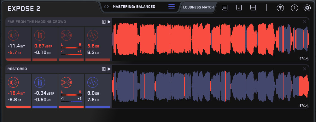
Task: Toggle the Loudness Match button
Action: coord(198,7)
